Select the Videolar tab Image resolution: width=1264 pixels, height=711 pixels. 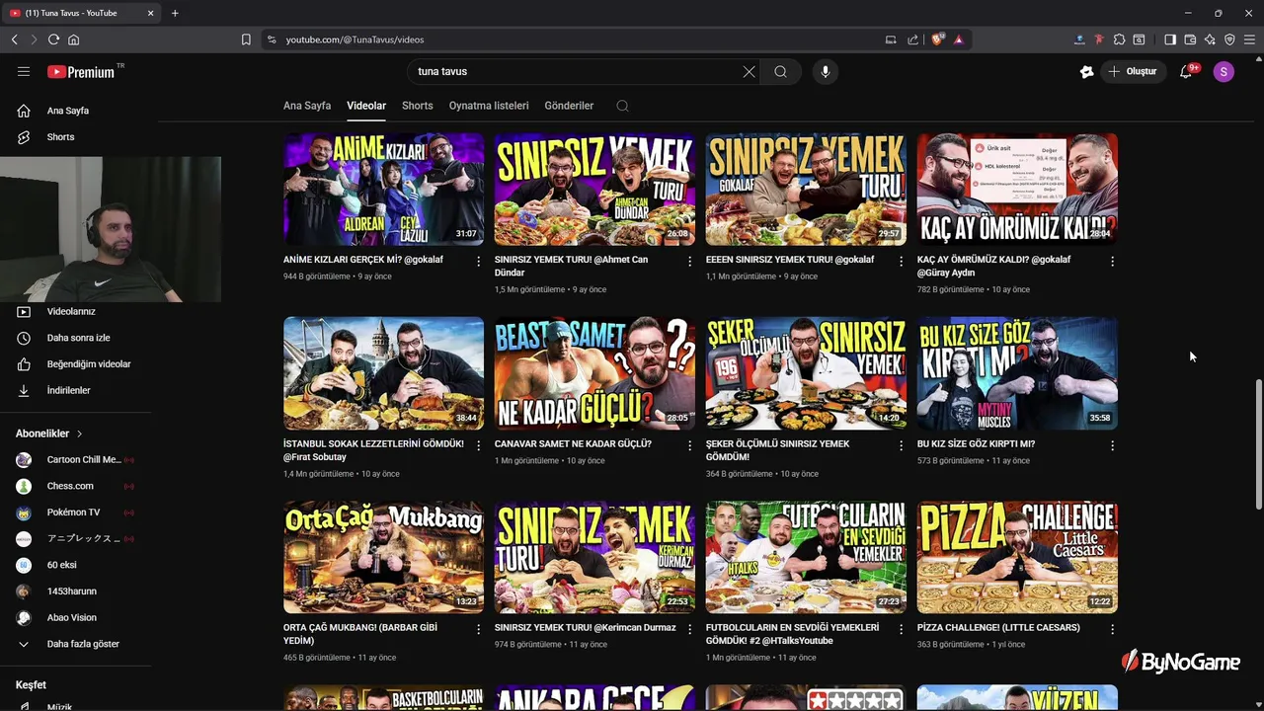click(366, 106)
